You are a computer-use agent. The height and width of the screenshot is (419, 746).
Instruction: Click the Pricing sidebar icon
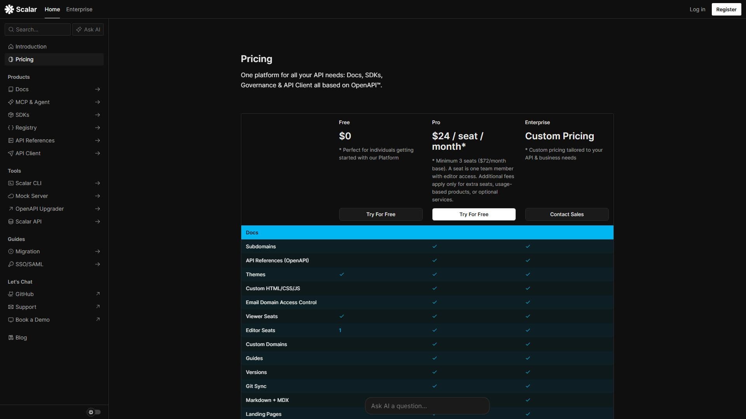tap(11, 59)
